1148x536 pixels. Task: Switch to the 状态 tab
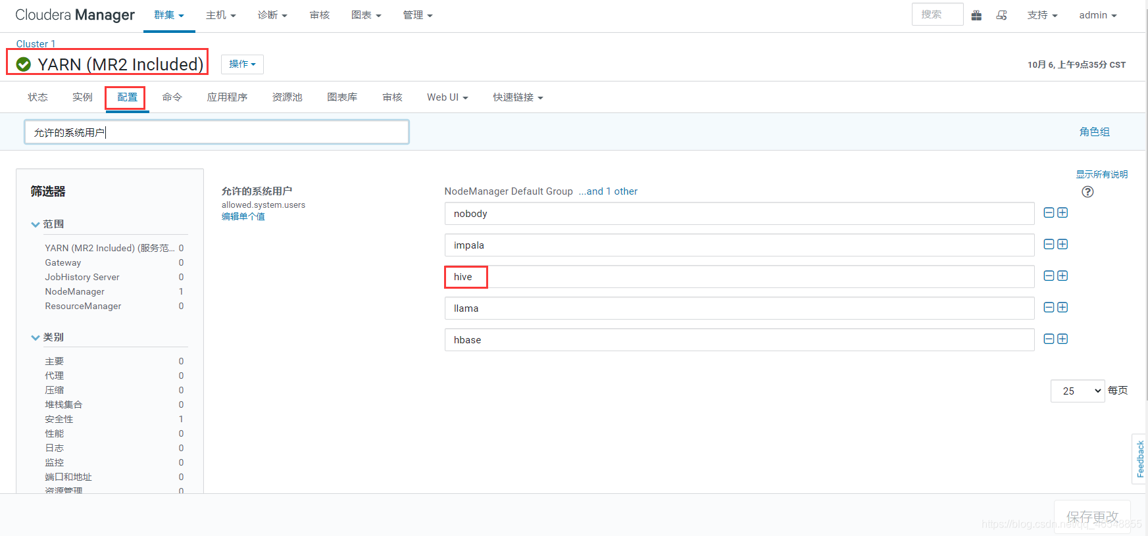tap(37, 97)
